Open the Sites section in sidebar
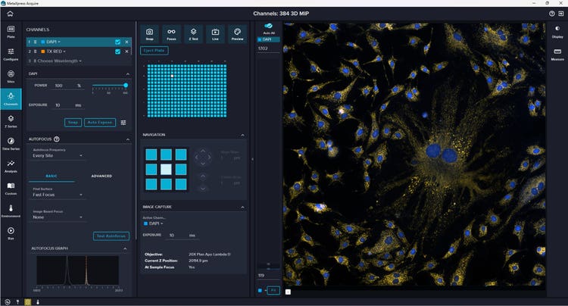Image resolution: width=568 pixels, height=306 pixels. tap(11, 76)
